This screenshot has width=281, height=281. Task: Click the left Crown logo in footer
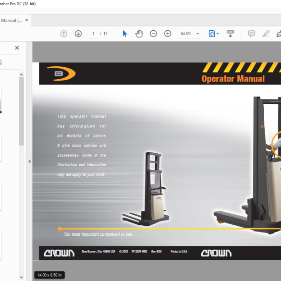click(59, 253)
